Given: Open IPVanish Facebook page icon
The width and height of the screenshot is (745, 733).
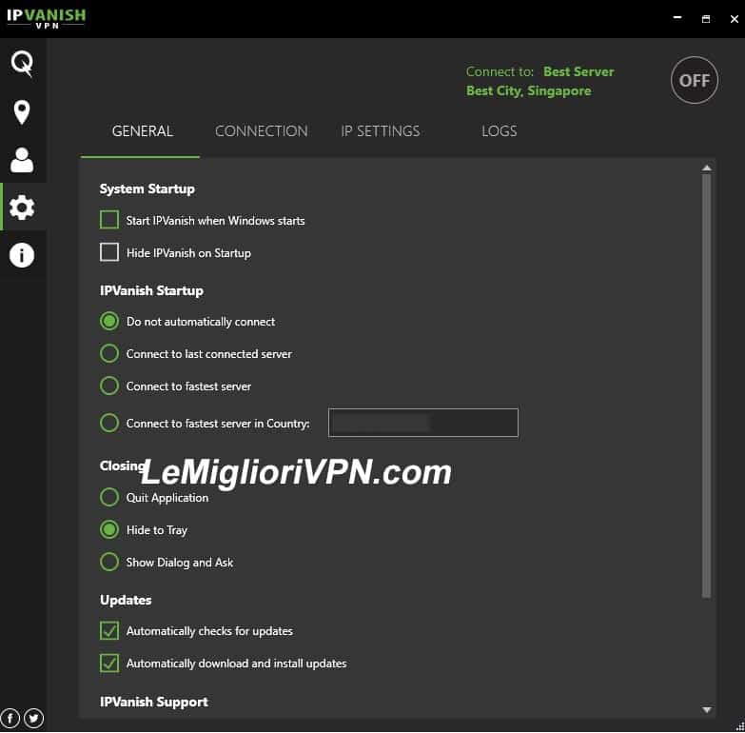Looking at the screenshot, I should [10, 718].
